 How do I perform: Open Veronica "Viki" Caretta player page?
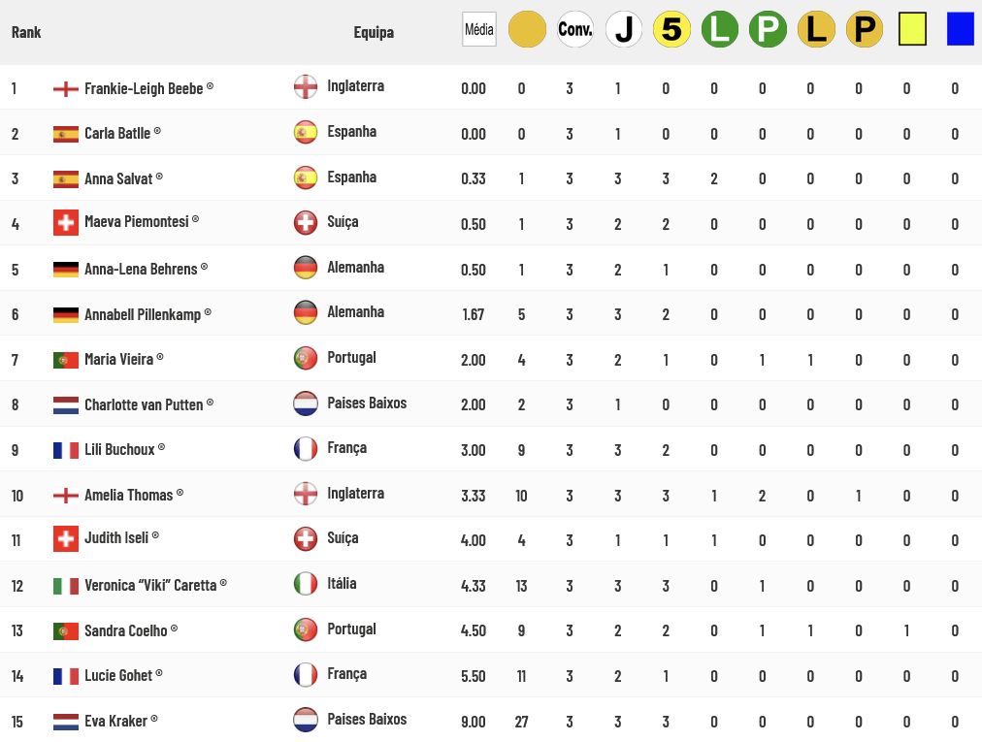coord(150,585)
